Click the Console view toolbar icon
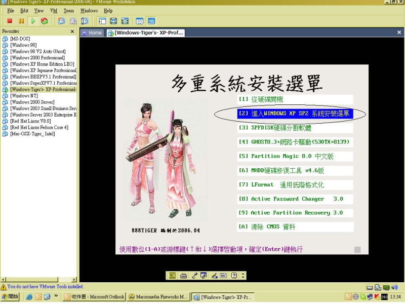The image size is (405, 304). point(151,21)
